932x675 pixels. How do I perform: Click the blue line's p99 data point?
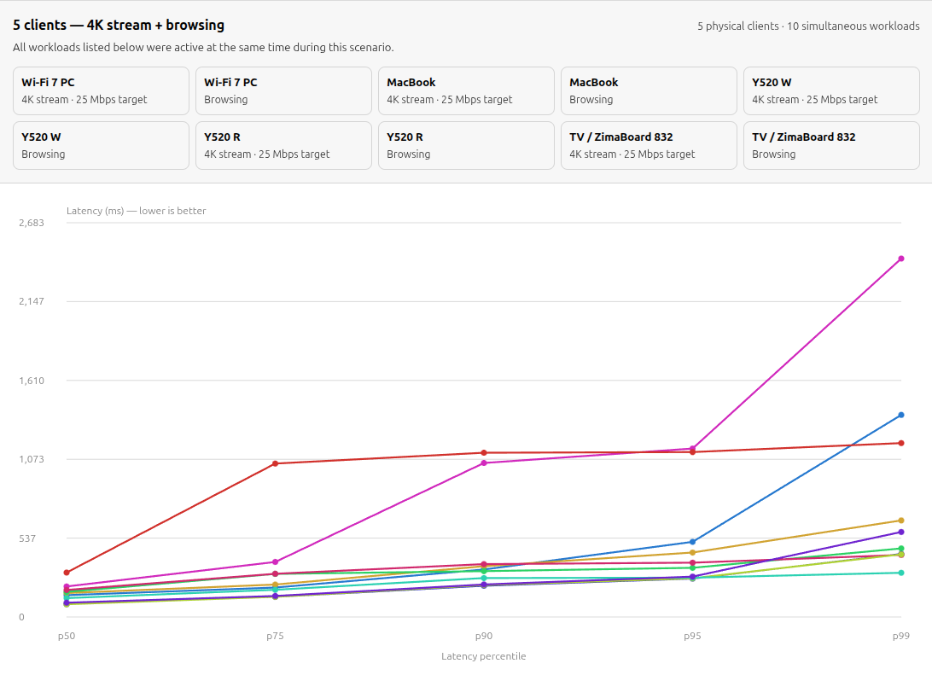pyautogui.click(x=901, y=415)
